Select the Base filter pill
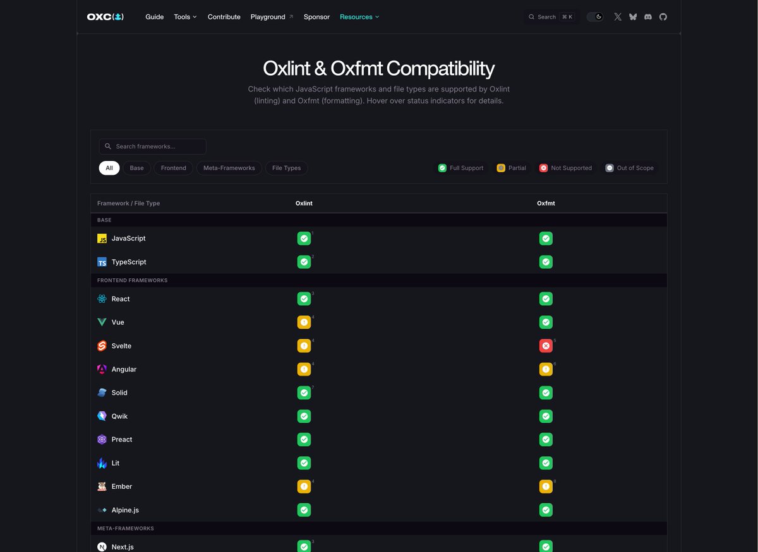758x552 pixels. (x=136, y=168)
